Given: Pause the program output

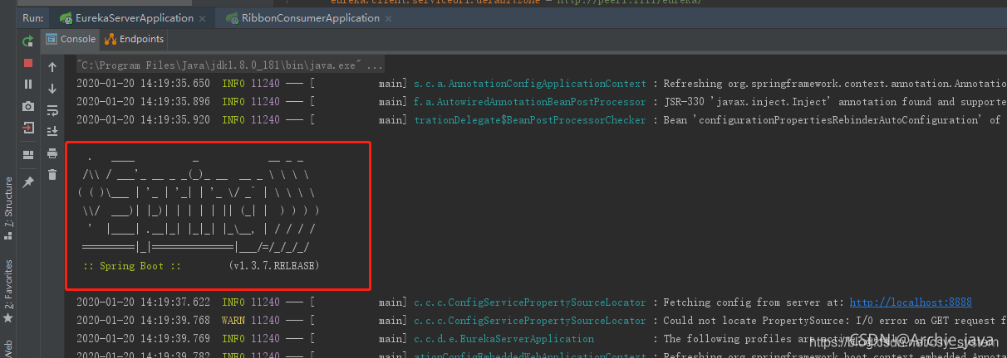Looking at the screenshot, I should click(x=28, y=85).
